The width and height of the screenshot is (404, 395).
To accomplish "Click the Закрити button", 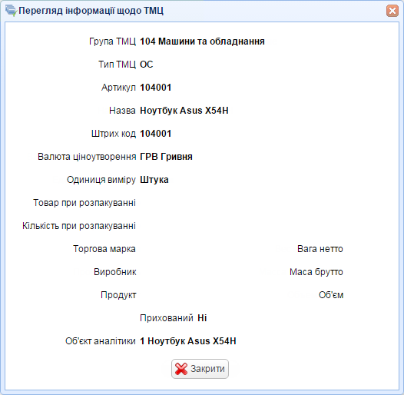I will tap(200, 369).
